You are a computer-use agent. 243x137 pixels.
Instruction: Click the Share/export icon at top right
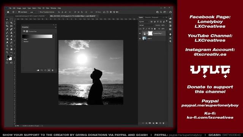[x=170, y=12]
